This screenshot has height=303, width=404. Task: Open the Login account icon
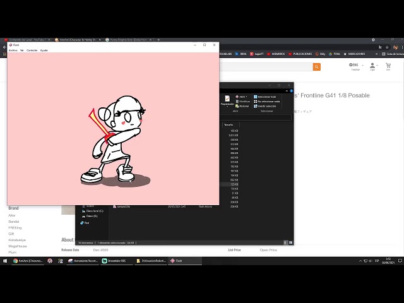click(372, 66)
